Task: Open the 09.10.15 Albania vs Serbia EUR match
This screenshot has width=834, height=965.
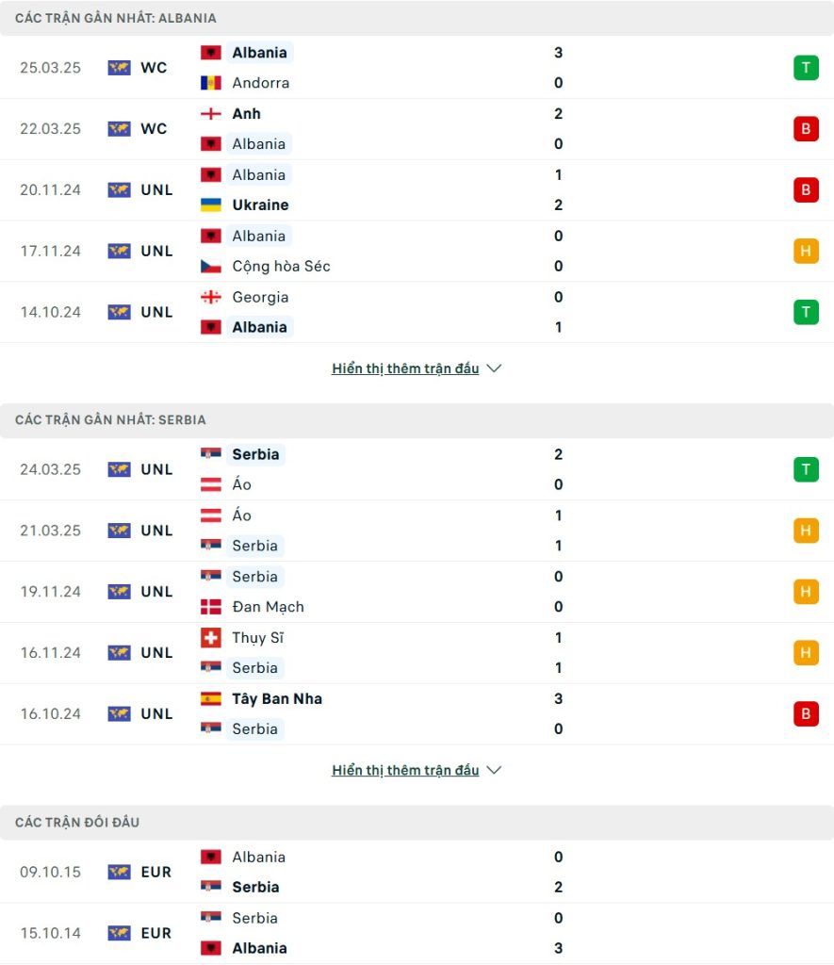Action: [417, 872]
